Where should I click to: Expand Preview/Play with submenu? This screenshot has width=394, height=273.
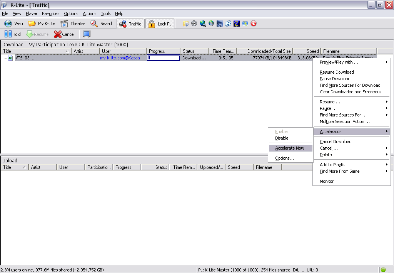(x=352, y=62)
